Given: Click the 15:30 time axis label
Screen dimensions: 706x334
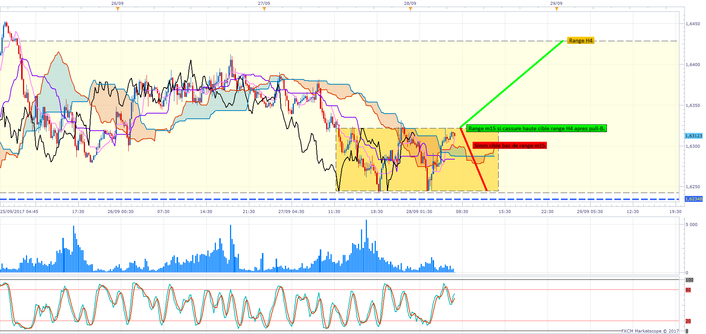Looking at the screenshot, I should click(x=505, y=212).
